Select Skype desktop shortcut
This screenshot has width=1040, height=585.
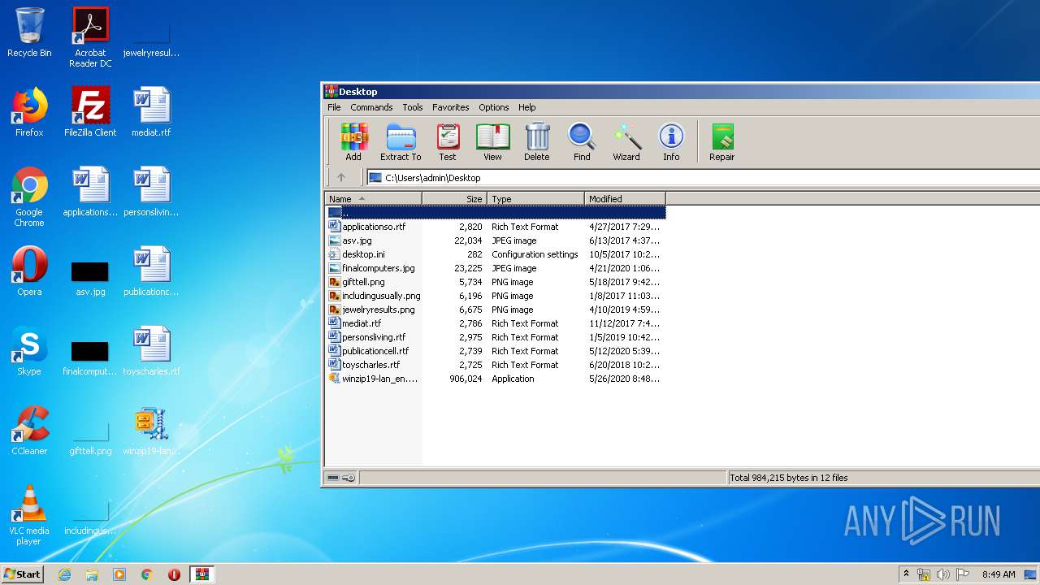click(29, 352)
